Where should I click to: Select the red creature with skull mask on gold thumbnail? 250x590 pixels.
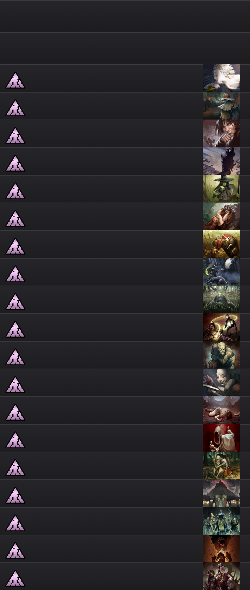pos(221,244)
